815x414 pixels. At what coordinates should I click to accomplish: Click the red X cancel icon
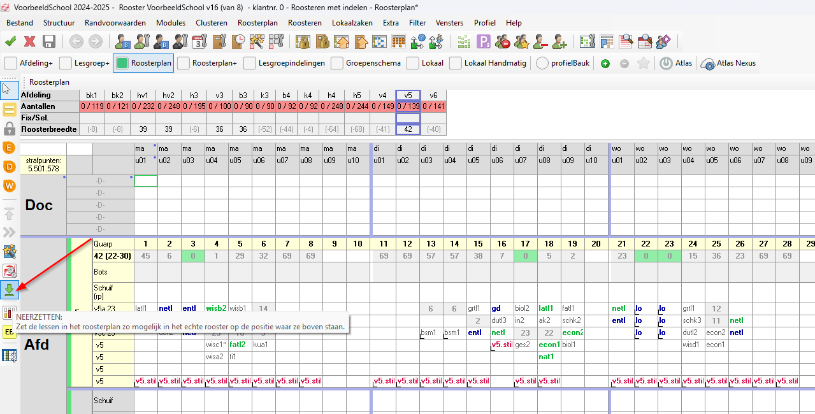[29, 42]
